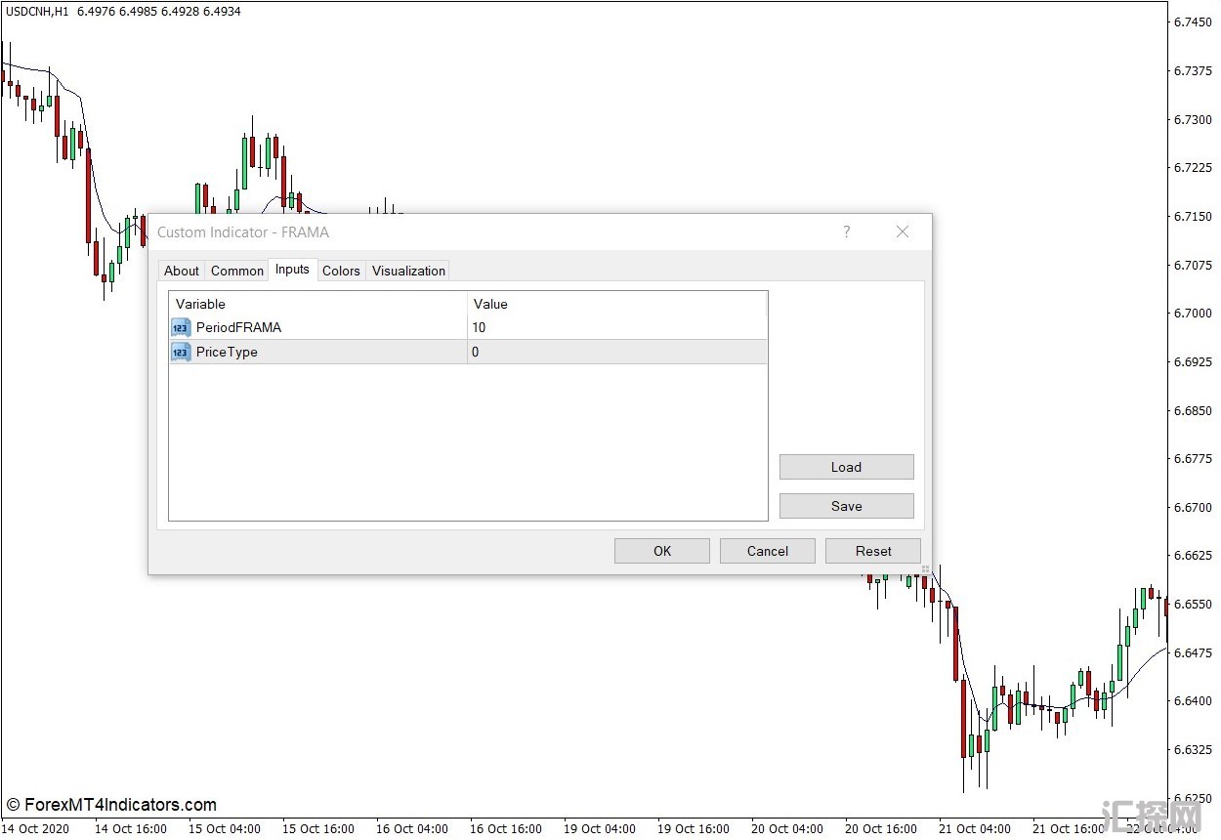
Task: Reset inputs to default values
Action: click(872, 551)
